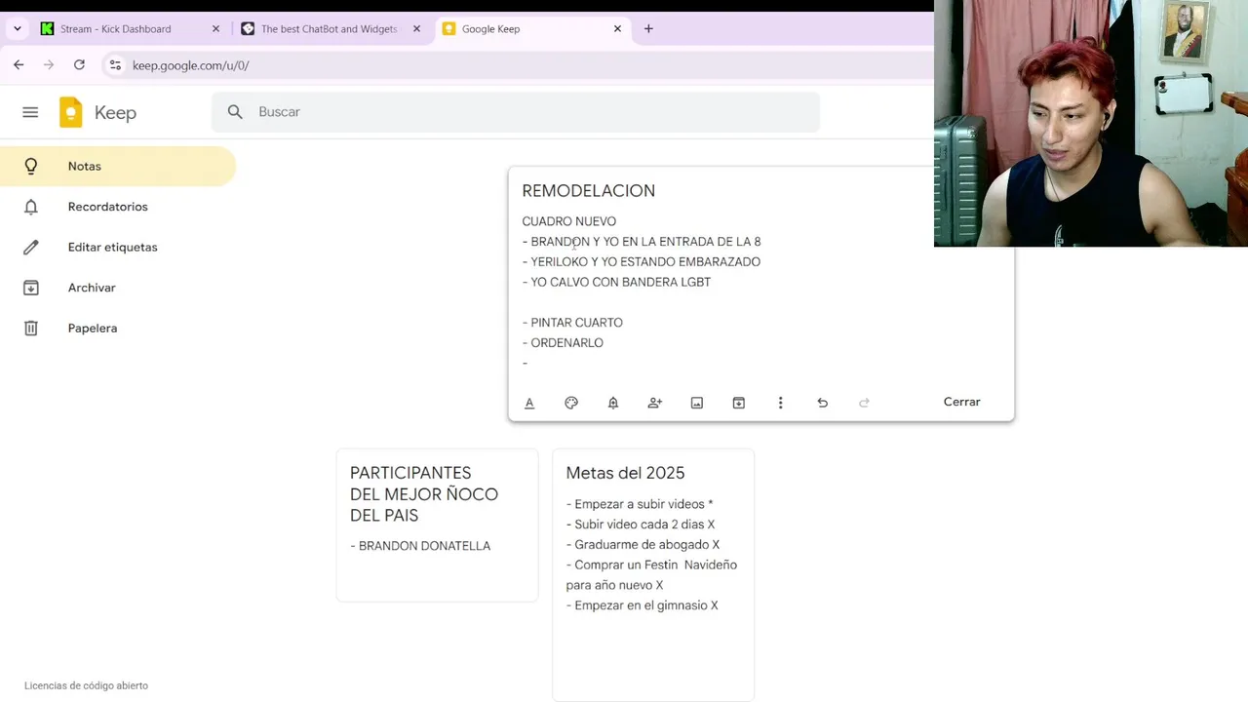Open the note background color palette
This screenshot has width=1248, height=702.
click(x=571, y=403)
